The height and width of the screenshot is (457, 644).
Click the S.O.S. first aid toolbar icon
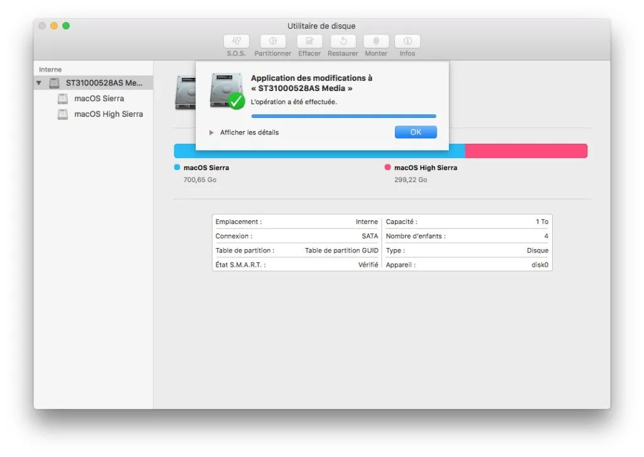point(236,41)
